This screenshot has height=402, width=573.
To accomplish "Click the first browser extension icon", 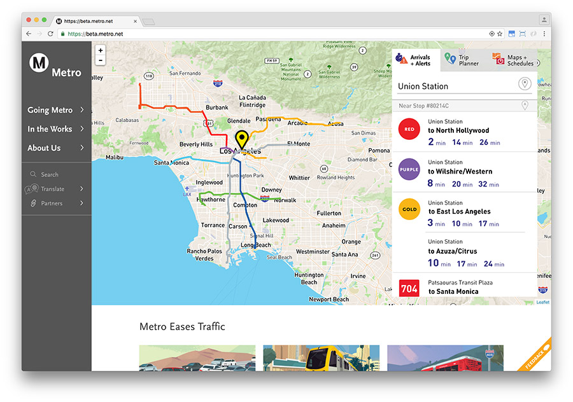I will (512, 34).
